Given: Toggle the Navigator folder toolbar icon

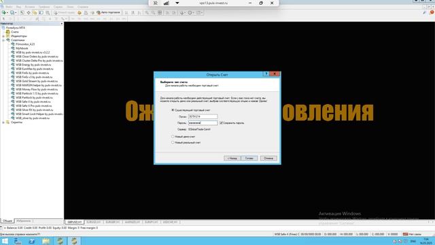Looking at the screenshot, I should coord(35,12).
